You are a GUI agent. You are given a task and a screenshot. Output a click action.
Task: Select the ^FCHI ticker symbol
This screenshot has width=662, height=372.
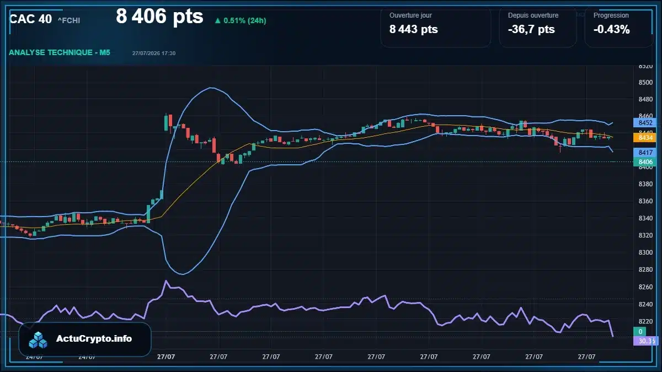tap(69, 20)
